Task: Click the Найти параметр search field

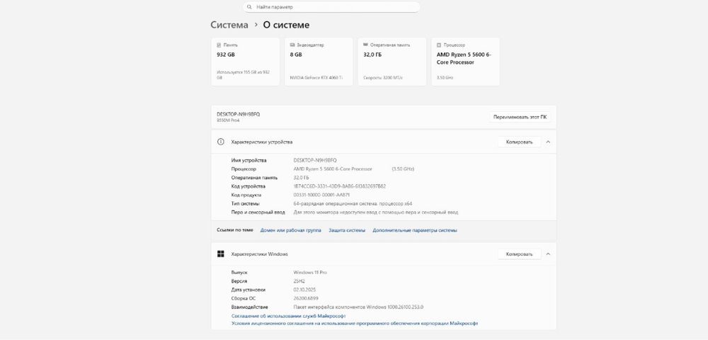Action: click(x=333, y=7)
